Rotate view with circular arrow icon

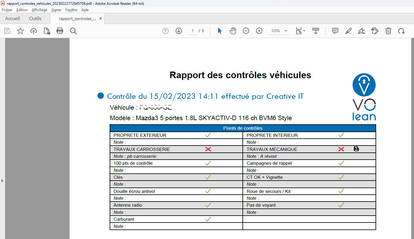coord(401,31)
